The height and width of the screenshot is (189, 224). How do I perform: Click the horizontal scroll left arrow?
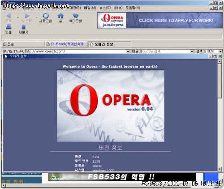[x=4, y=185]
